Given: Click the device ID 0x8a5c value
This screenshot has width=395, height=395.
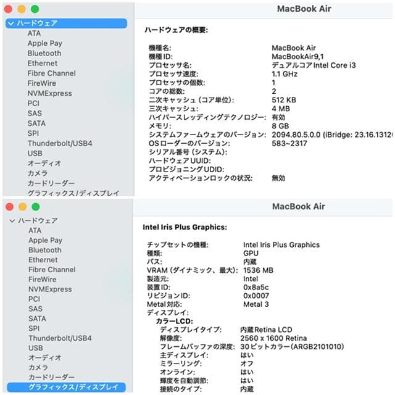Looking at the screenshot, I should coord(256,288).
